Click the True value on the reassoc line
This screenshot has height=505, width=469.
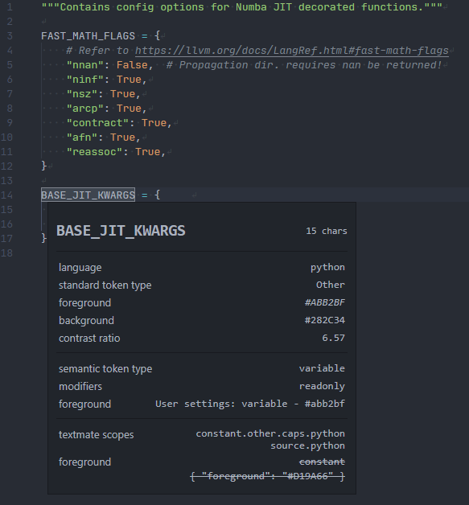[x=148, y=152]
